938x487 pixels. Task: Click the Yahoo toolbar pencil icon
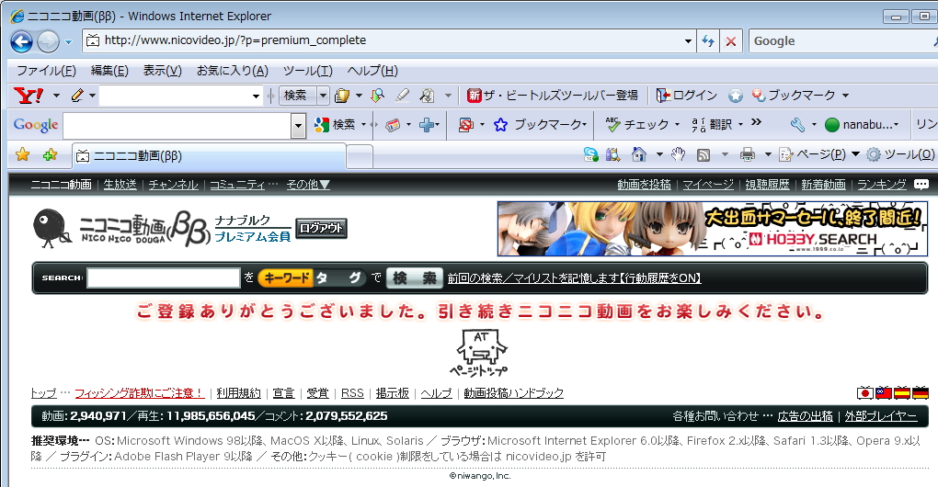click(x=77, y=95)
